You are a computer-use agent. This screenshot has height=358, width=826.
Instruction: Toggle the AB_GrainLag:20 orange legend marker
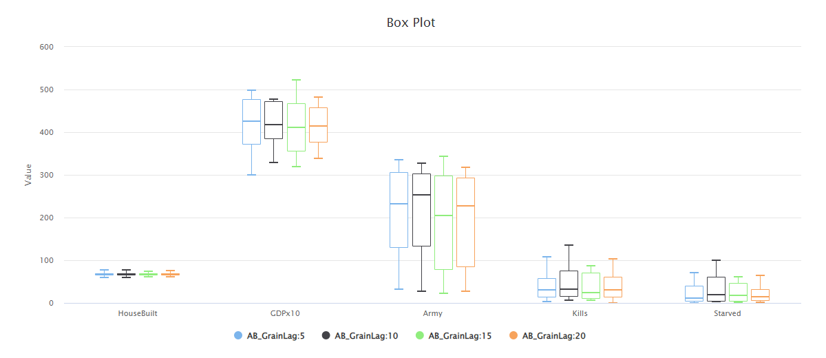pyautogui.click(x=513, y=336)
